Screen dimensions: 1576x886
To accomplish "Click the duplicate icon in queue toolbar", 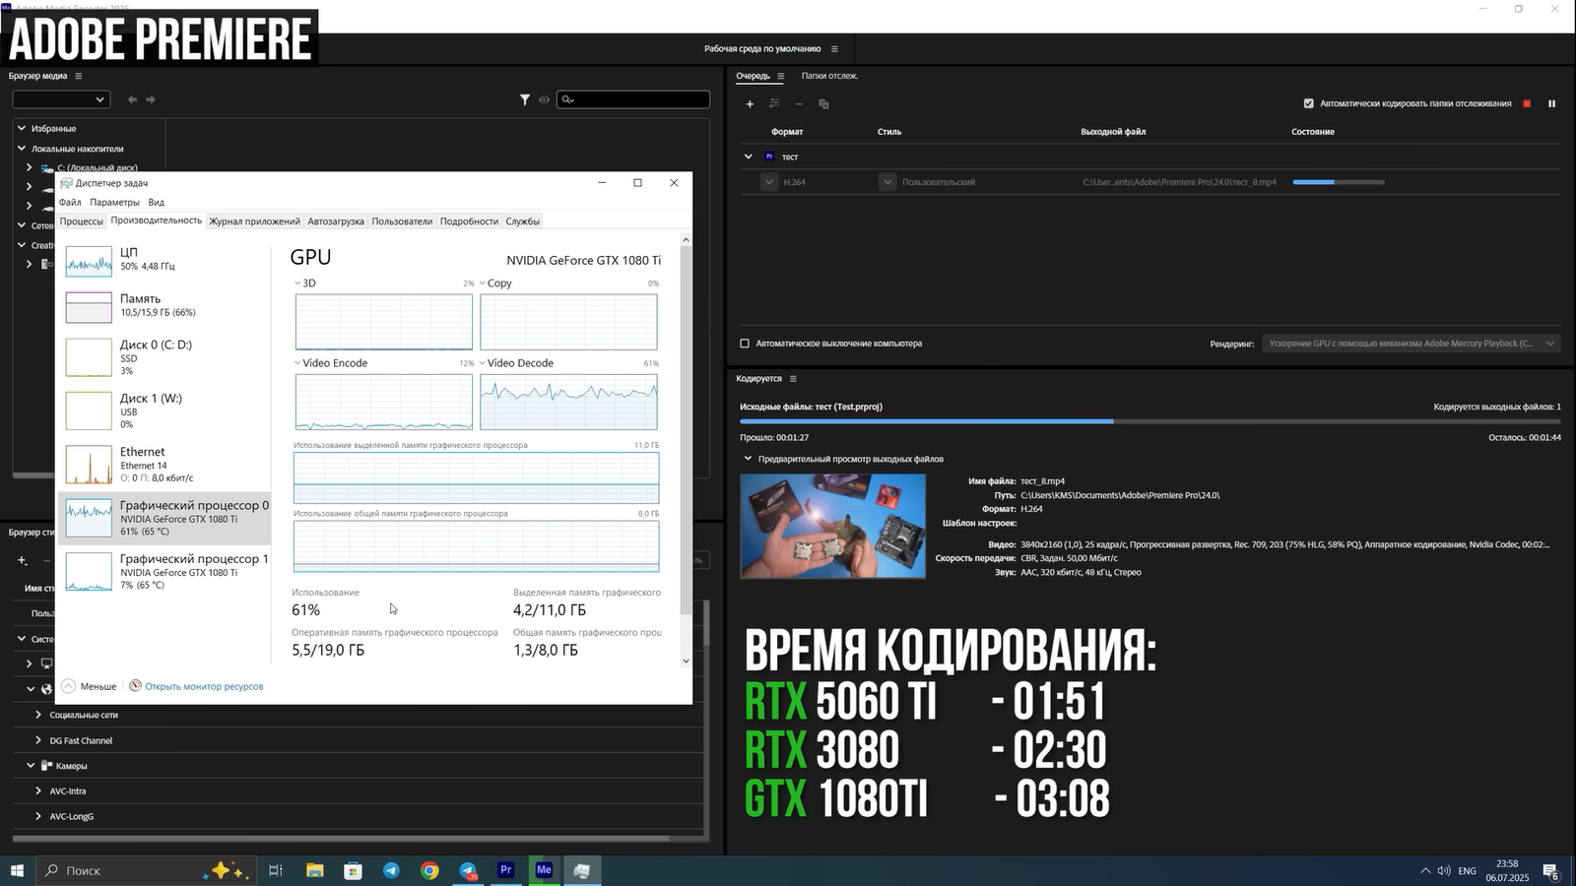I will [823, 104].
